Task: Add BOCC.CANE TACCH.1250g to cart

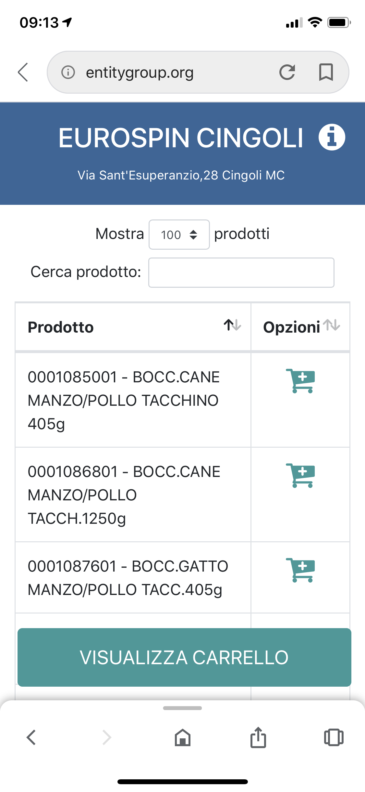Action: tap(300, 475)
